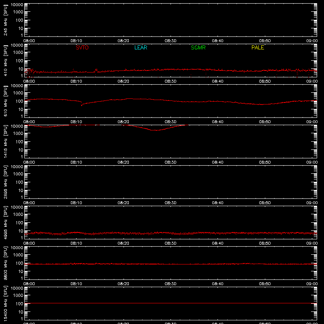Select the 8800 MHz [SFU] axis title
This screenshot has height=324, width=324.
(5, 263)
